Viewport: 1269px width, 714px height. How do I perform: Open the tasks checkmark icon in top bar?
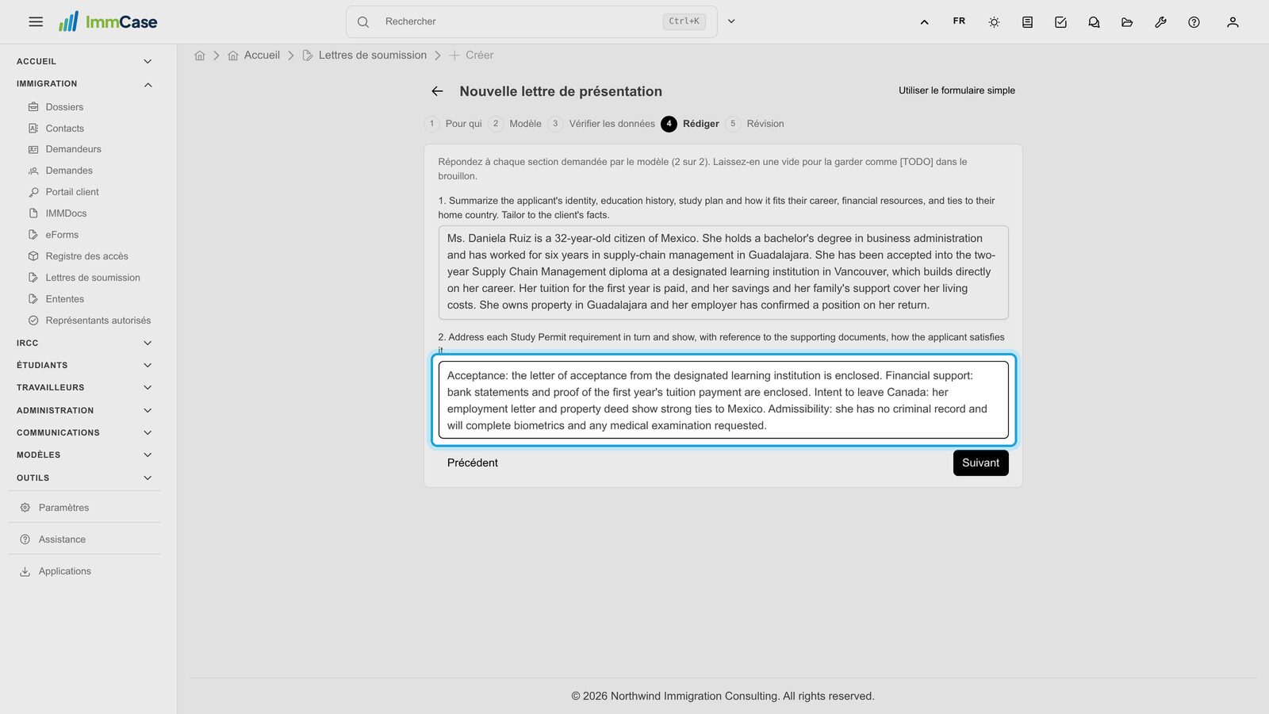click(x=1060, y=22)
